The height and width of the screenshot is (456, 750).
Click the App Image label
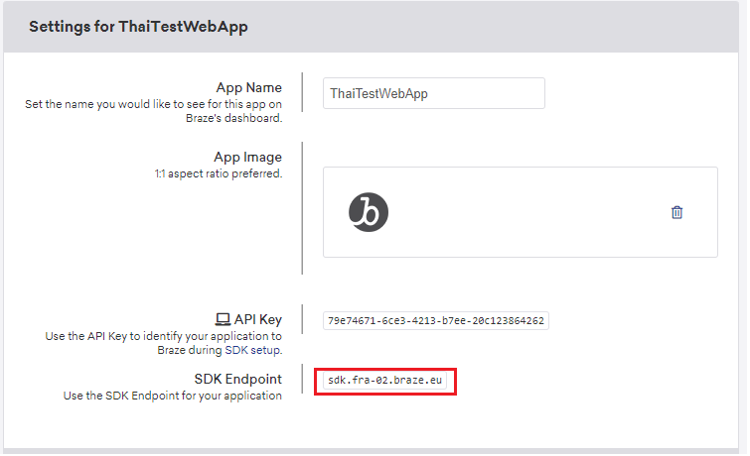tap(247, 157)
